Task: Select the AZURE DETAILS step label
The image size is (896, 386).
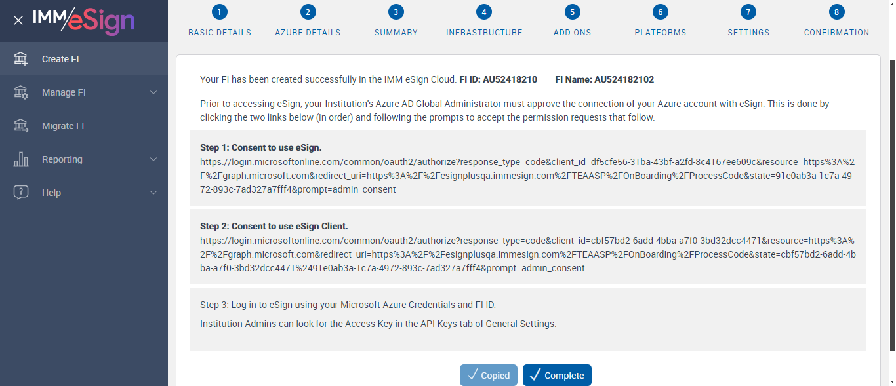Action: coord(308,33)
